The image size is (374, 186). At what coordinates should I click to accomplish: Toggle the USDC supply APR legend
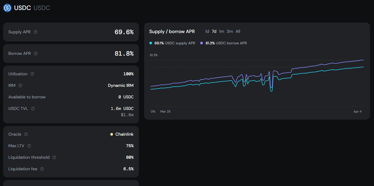pos(172,43)
